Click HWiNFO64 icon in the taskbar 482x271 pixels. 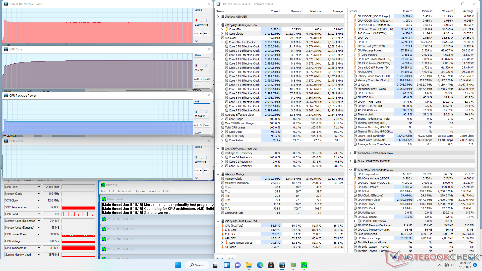(282, 265)
